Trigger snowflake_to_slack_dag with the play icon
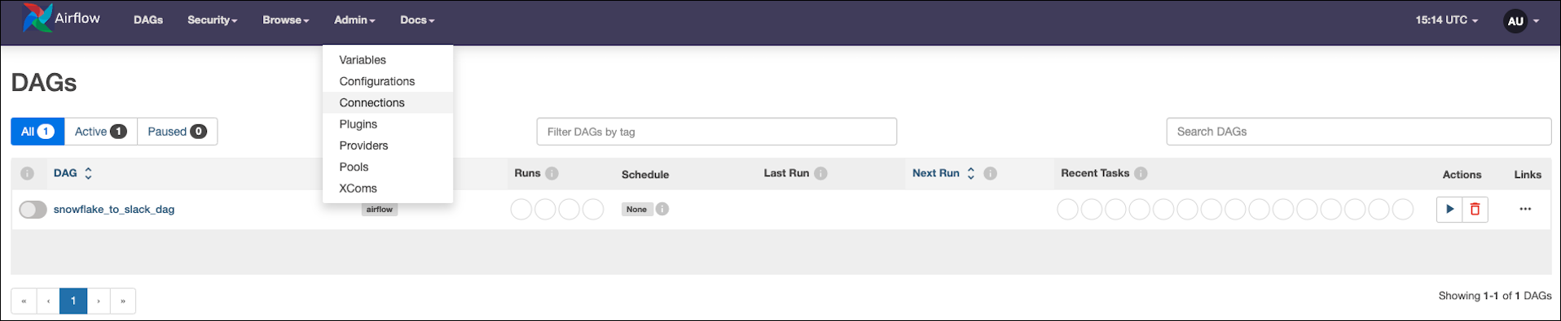 (x=1449, y=209)
